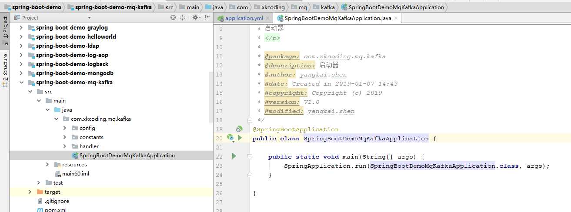Viewport: 571px width, 212px height.
Task: Click the handler package folder icon
Action: click(75, 146)
